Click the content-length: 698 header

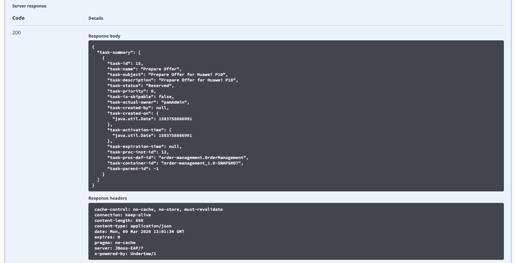(x=119, y=220)
